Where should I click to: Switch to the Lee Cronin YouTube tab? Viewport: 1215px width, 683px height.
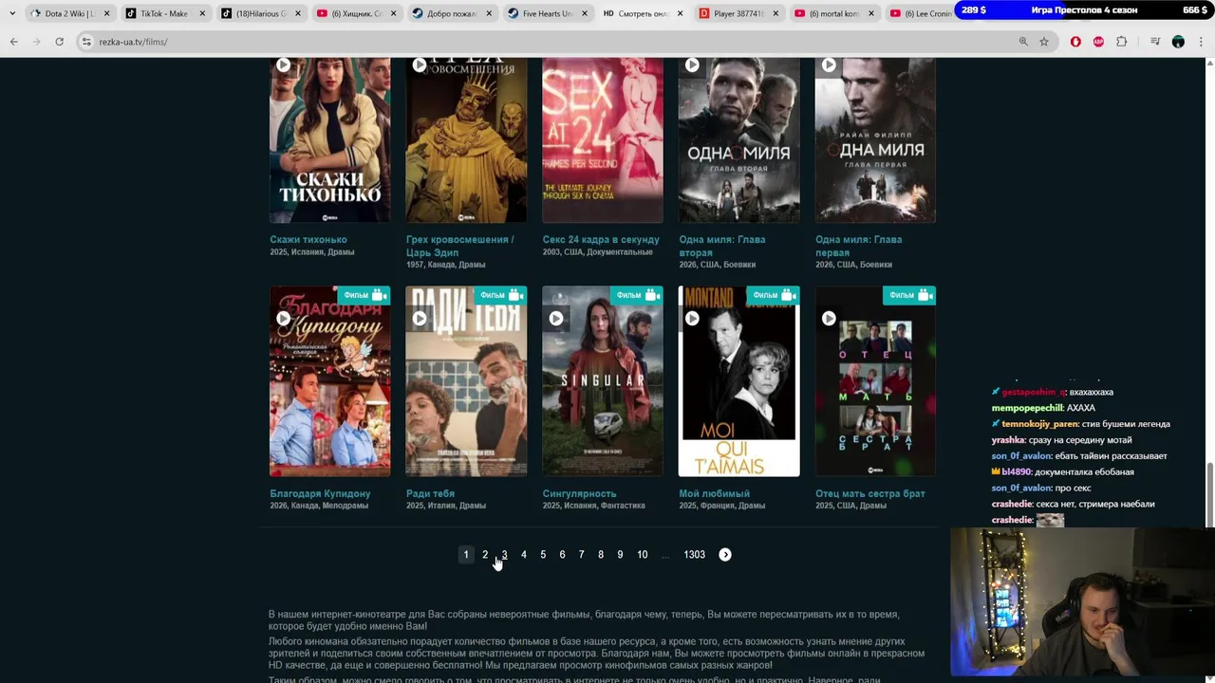coord(919,13)
